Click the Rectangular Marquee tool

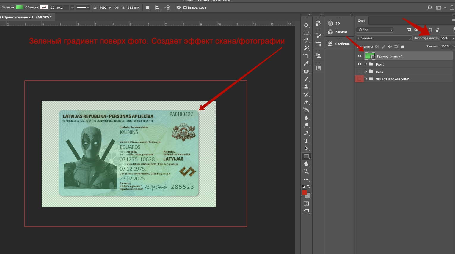[306, 33]
